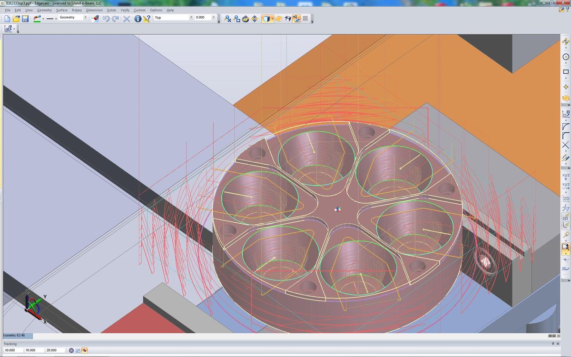Click the feature finder icon in second toolbar row
This screenshot has height=357, width=571.
click(x=8, y=29)
